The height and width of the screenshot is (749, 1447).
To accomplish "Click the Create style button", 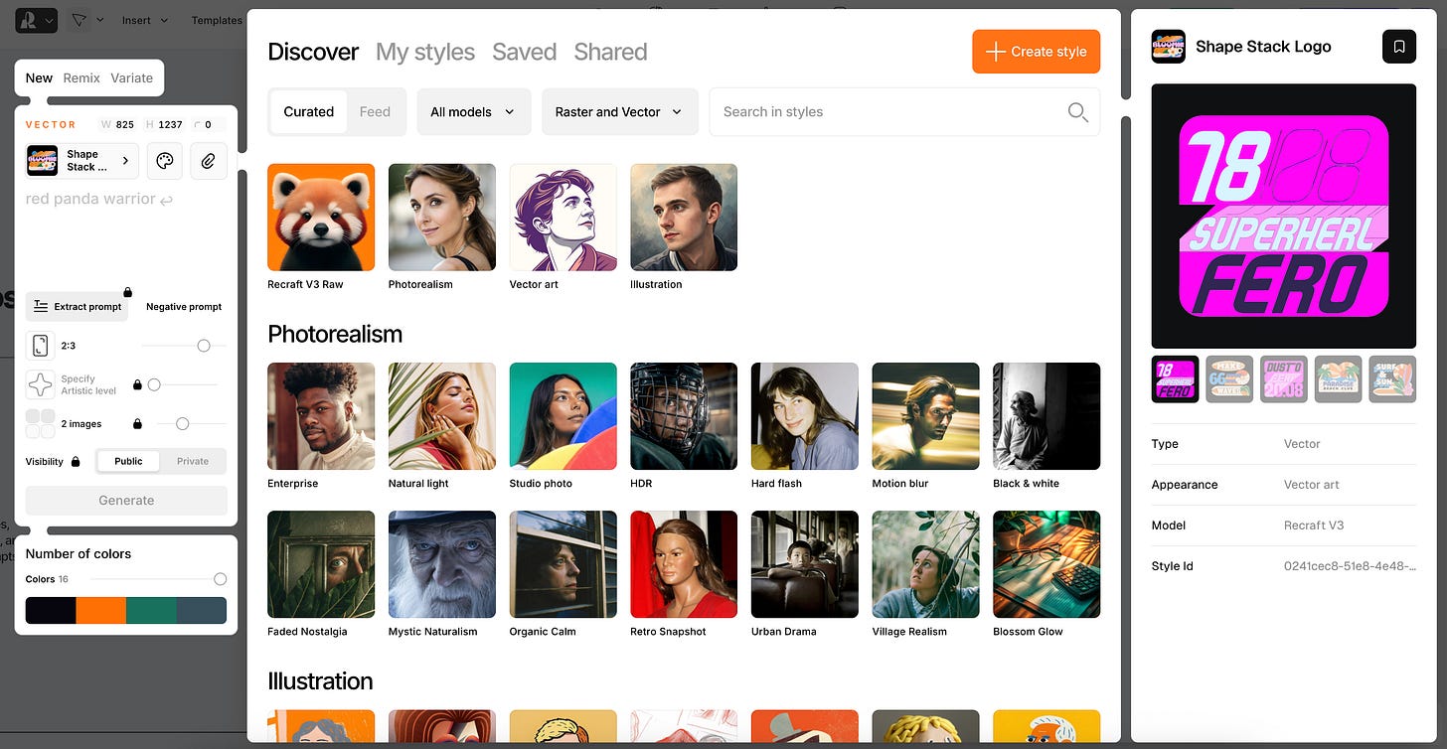I will (x=1037, y=52).
